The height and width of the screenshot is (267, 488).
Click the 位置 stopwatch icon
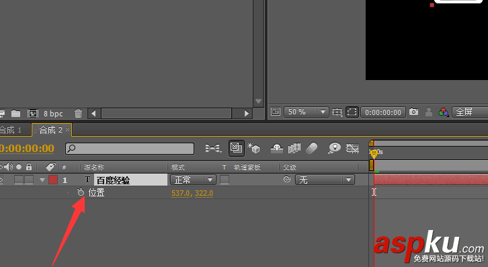[81, 192]
